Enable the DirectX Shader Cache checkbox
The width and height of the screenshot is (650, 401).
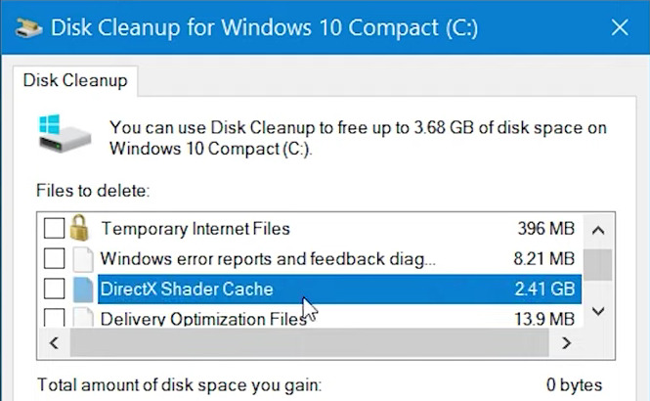55,289
